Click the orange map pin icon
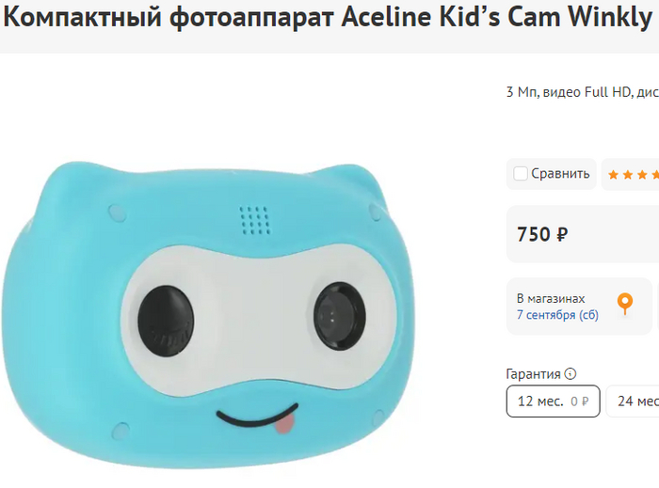659x488 pixels. 625,304
